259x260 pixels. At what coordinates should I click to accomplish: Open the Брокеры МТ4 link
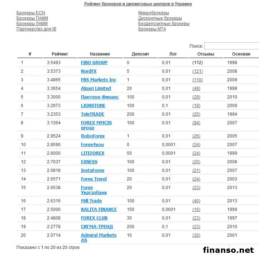coord(152,29)
